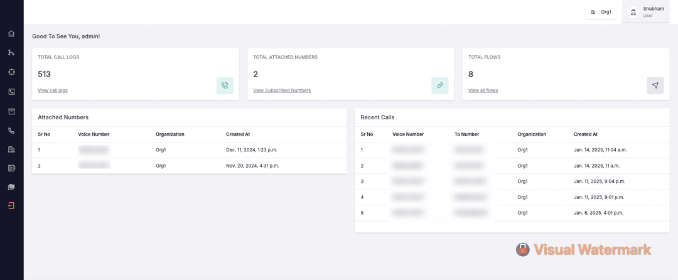Click the link icon on Total Attached Numbers card
The width and height of the screenshot is (678, 280).
pyautogui.click(x=439, y=85)
